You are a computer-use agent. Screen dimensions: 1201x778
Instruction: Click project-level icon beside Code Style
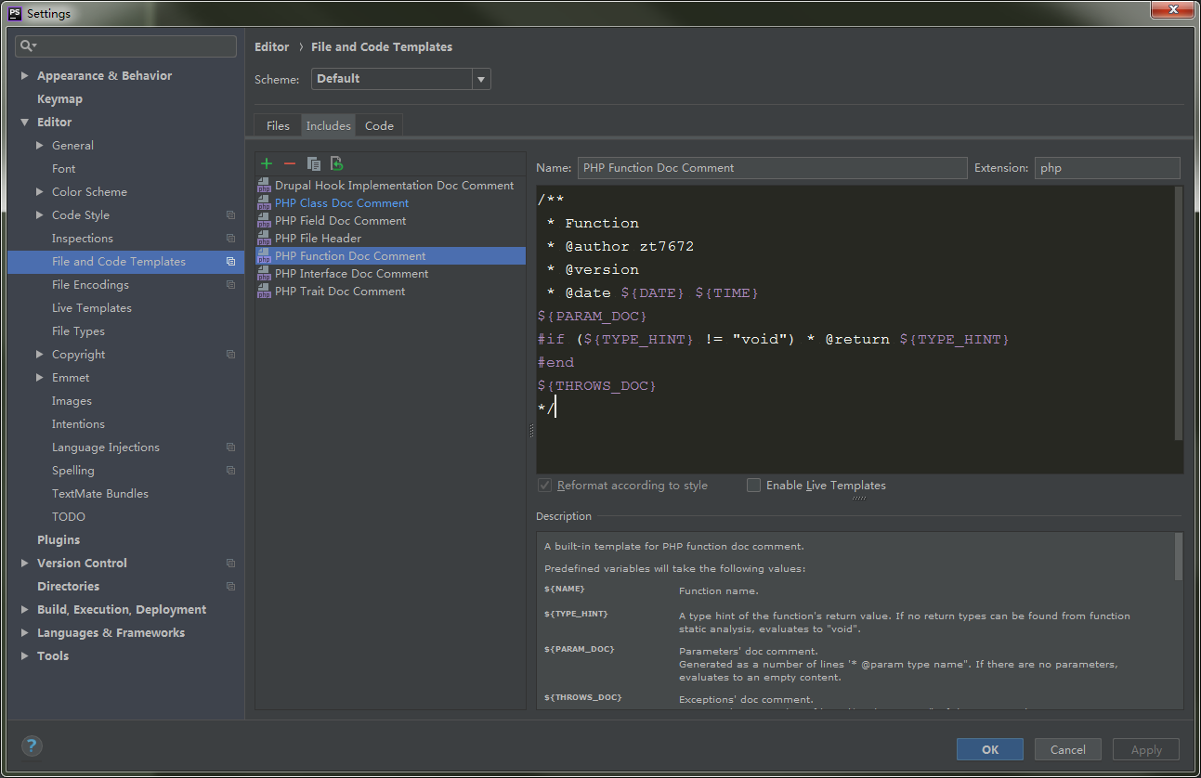[x=230, y=215]
